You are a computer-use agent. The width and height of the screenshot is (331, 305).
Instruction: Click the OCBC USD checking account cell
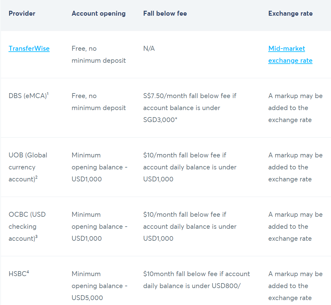[27, 227]
